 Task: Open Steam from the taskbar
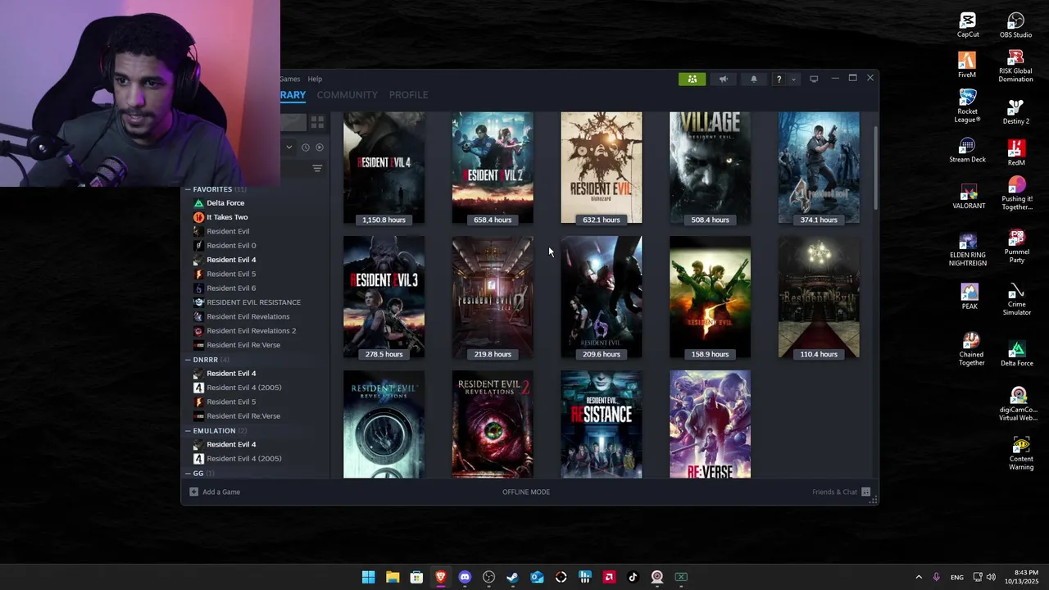click(513, 577)
